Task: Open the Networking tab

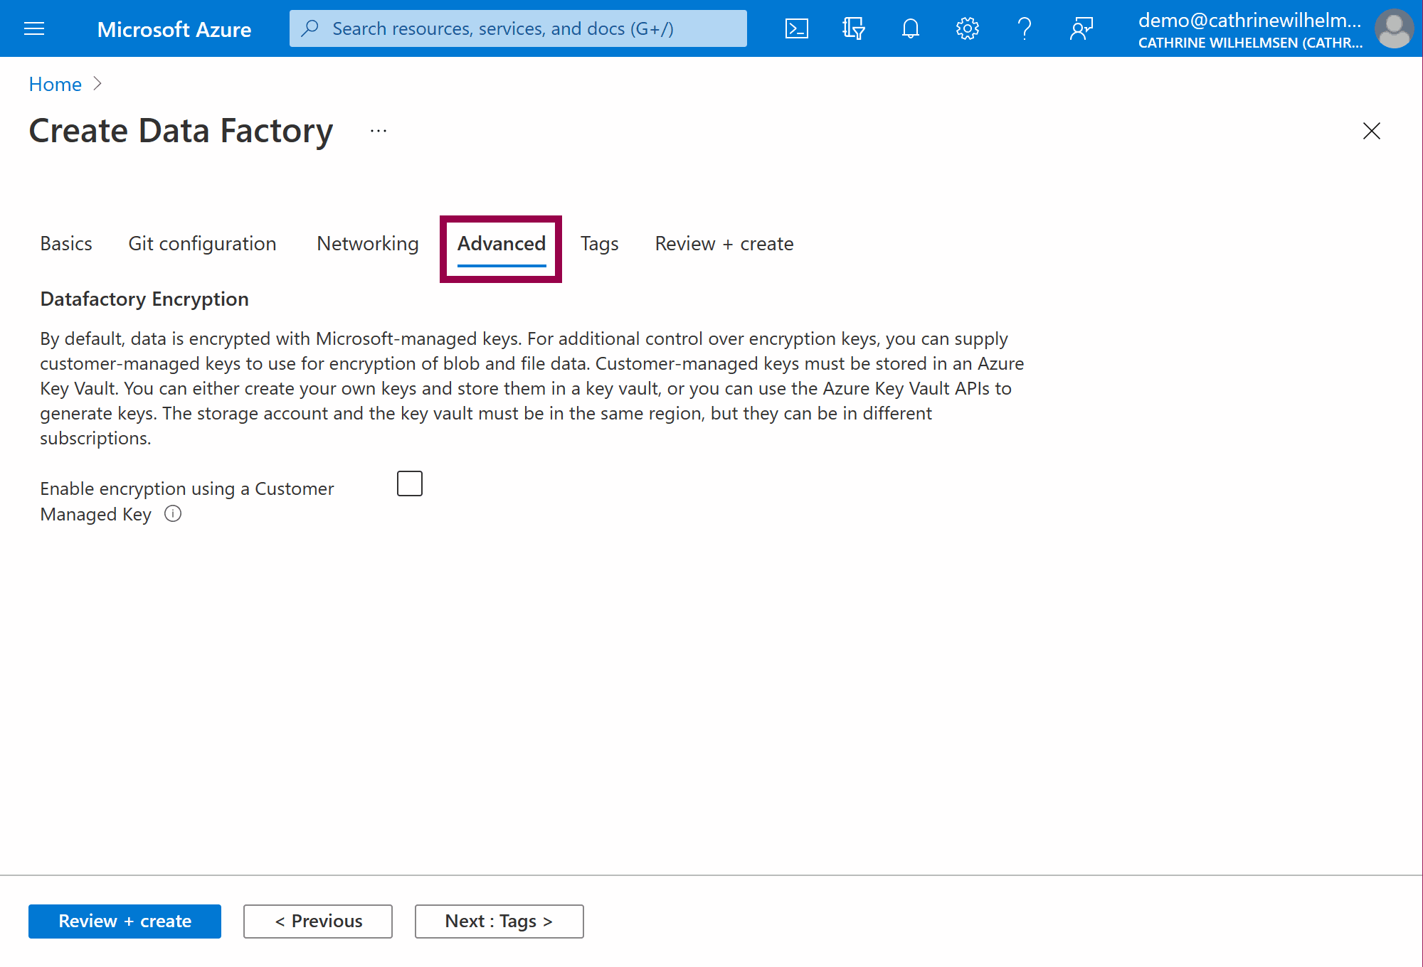Action: pos(367,244)
